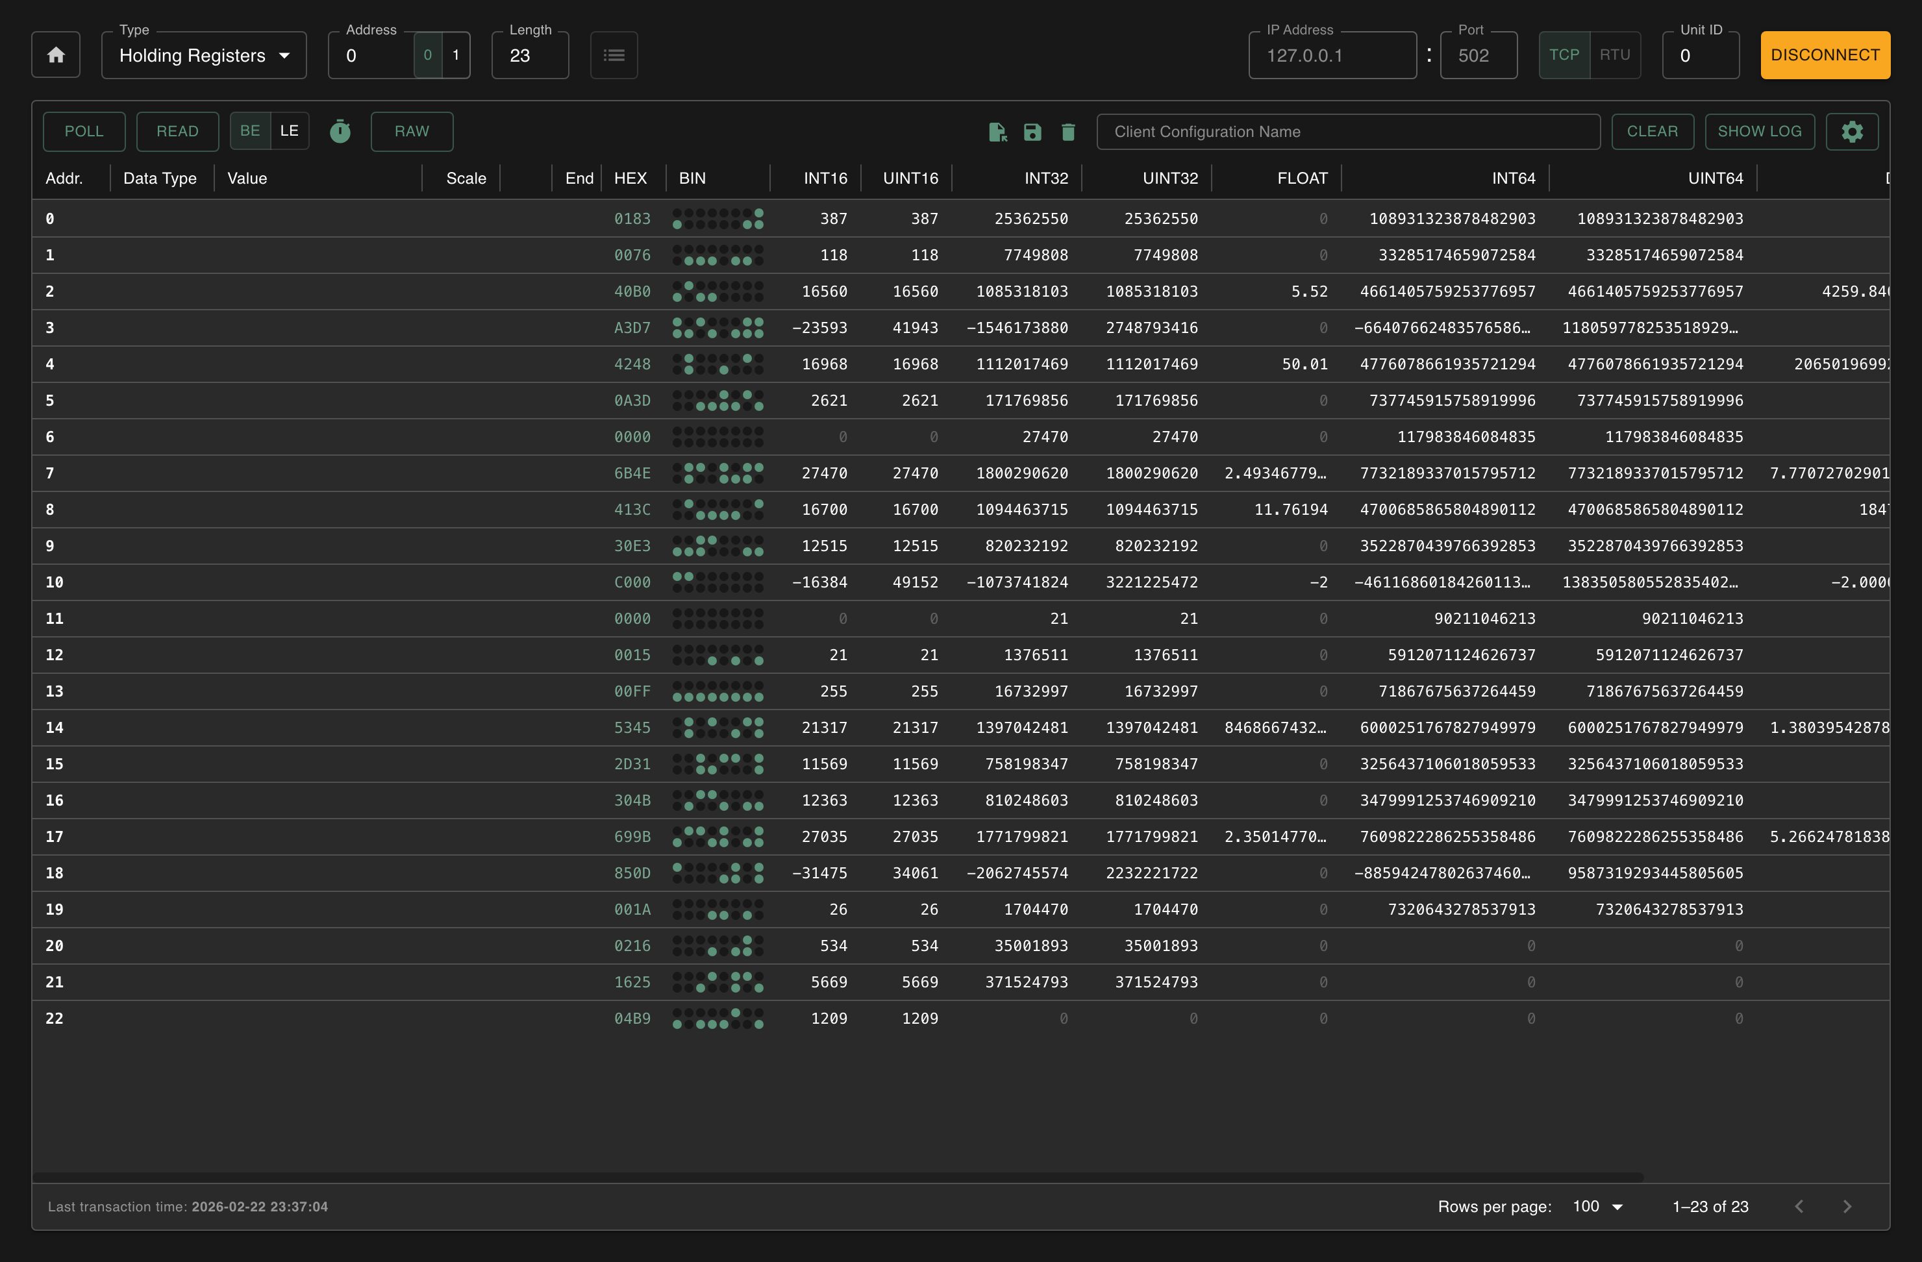Screen dimensions: 1922x1262
Task: Open the register list view icon
Action: click(x=614, y=55)
